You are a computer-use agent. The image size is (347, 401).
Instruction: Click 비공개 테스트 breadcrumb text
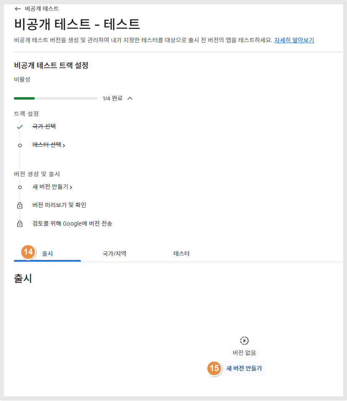click(x=42, y=9)
